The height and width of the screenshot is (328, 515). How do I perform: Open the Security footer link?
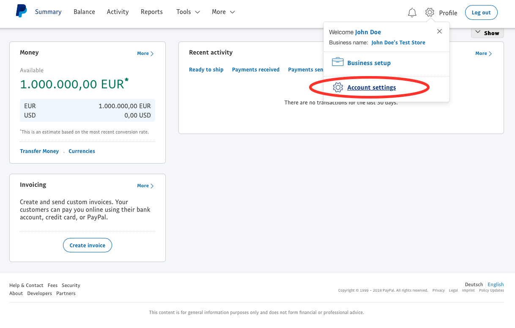coord(71,285)
